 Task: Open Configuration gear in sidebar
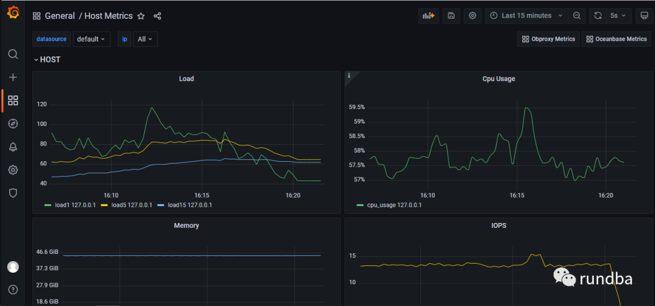click(13, 170)
